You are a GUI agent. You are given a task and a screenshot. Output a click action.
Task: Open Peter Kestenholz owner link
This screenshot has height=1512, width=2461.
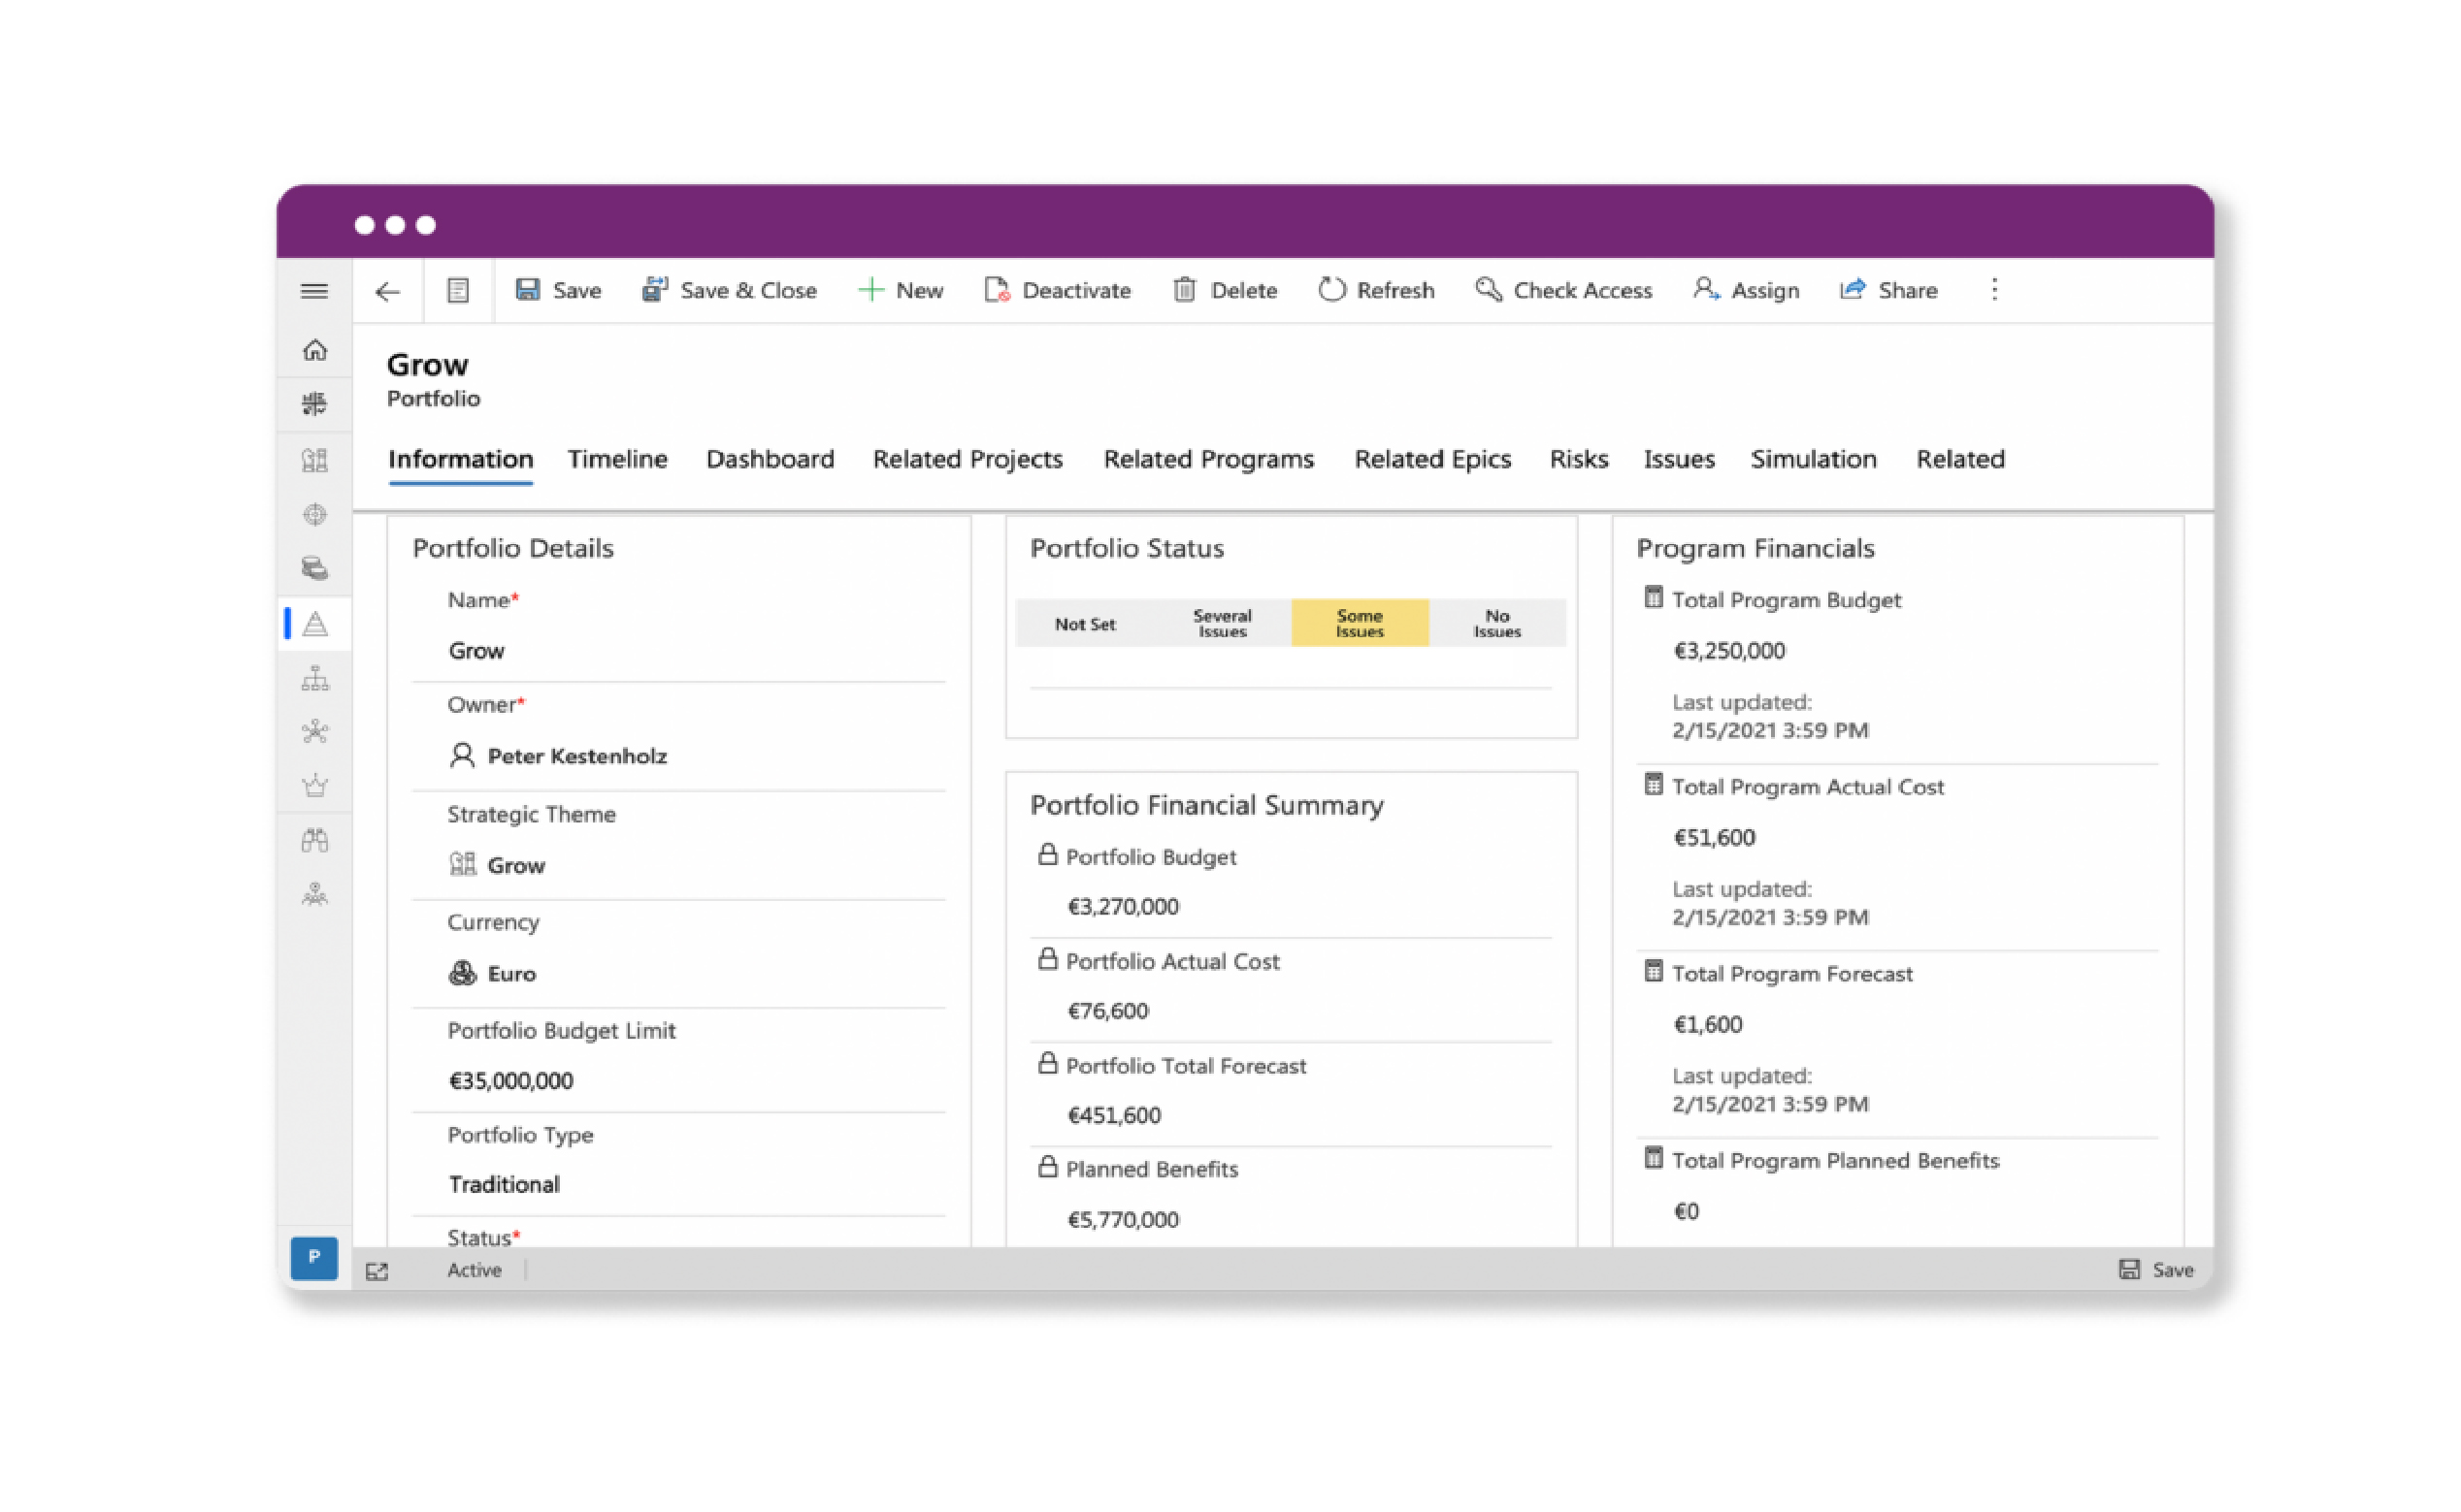click(577, 756)
